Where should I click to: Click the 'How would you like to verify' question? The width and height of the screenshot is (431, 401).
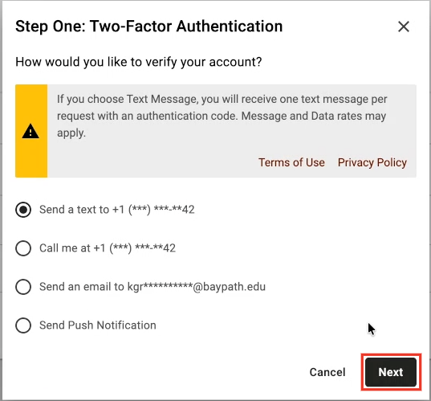(x=139, y=62)
